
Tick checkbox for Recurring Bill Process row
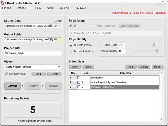pos(79,87)
